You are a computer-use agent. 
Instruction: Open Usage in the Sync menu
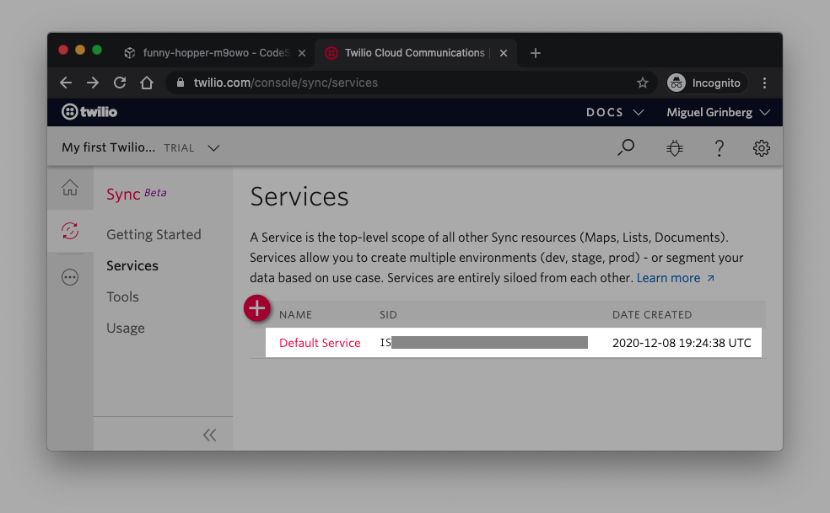126,328
